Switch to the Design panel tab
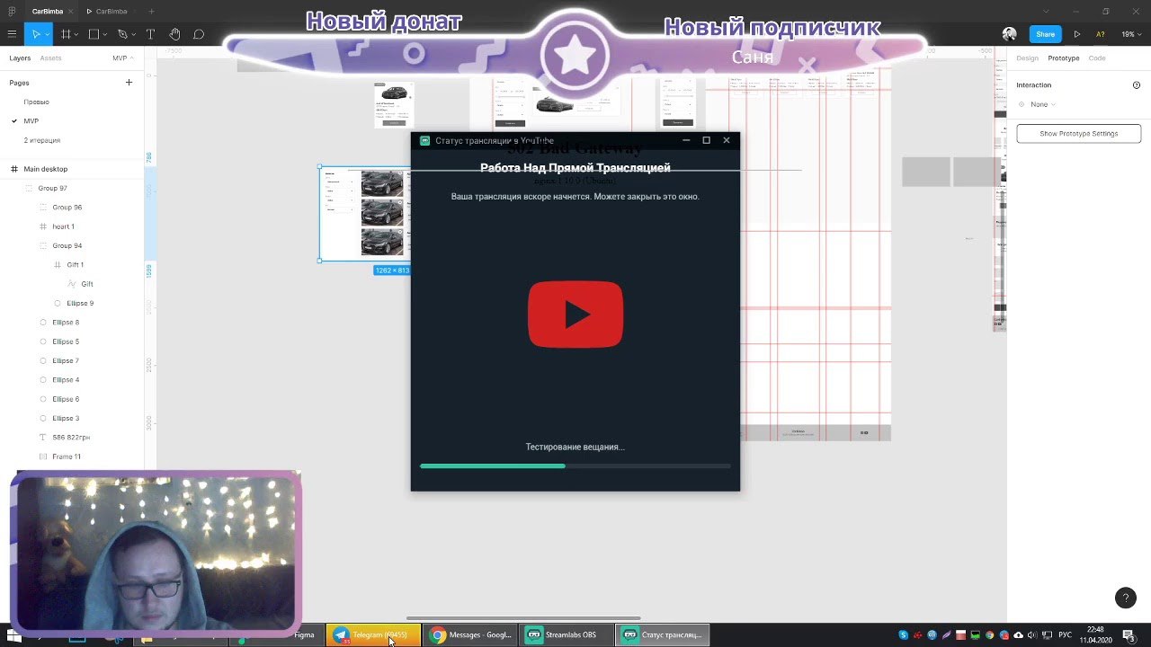This screenshot has height=647, width=1151. click(x=1027, y=58)
